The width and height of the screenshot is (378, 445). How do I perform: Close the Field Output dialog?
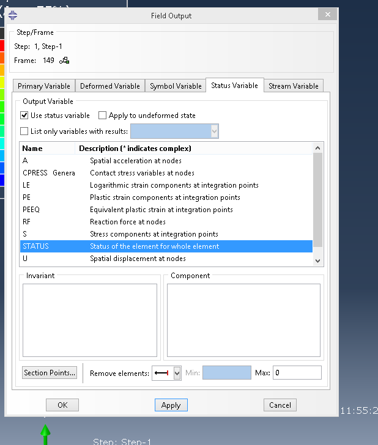point(327,14)
